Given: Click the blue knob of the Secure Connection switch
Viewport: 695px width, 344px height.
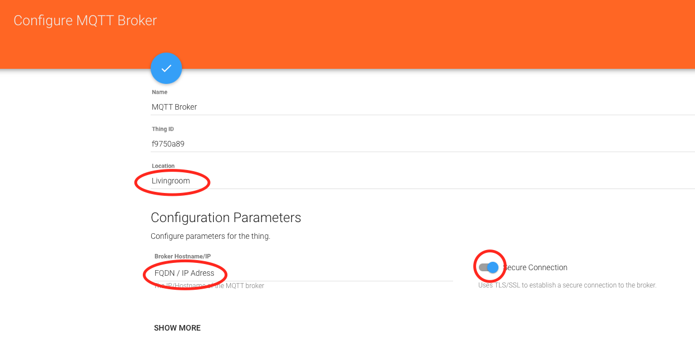Looking at the screenshot, I should coord(493,267).
